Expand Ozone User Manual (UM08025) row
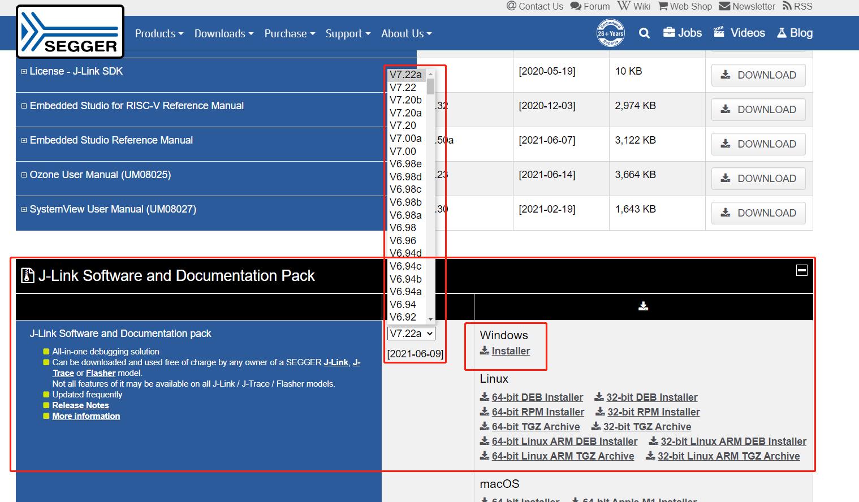The width and height of the screenshot is (859, 502). (x=24, y=175)
